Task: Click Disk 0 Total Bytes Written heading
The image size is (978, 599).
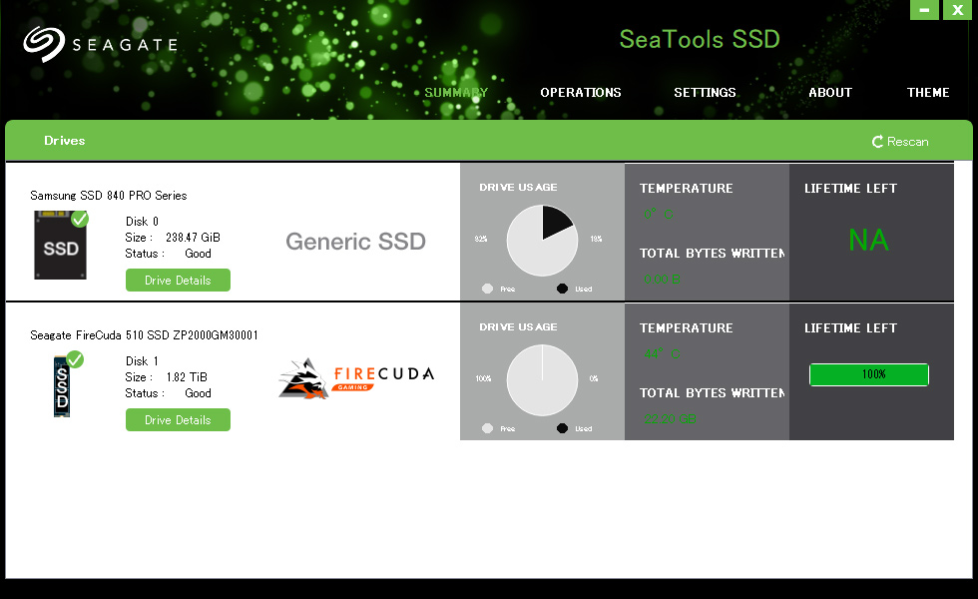Action: pos(712,253)
